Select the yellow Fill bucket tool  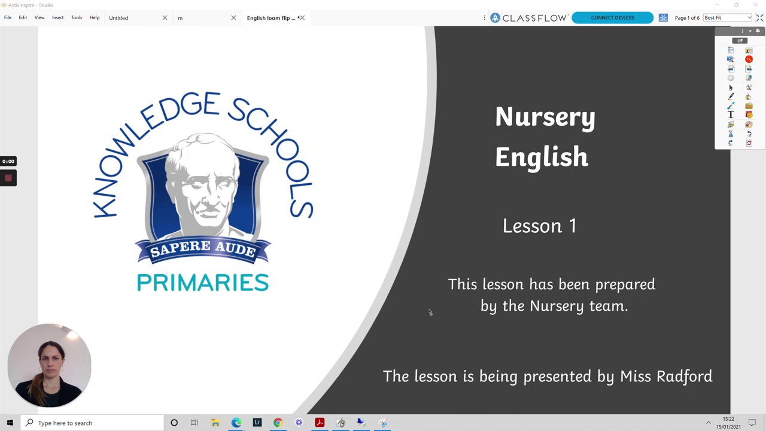coord(749,96)
